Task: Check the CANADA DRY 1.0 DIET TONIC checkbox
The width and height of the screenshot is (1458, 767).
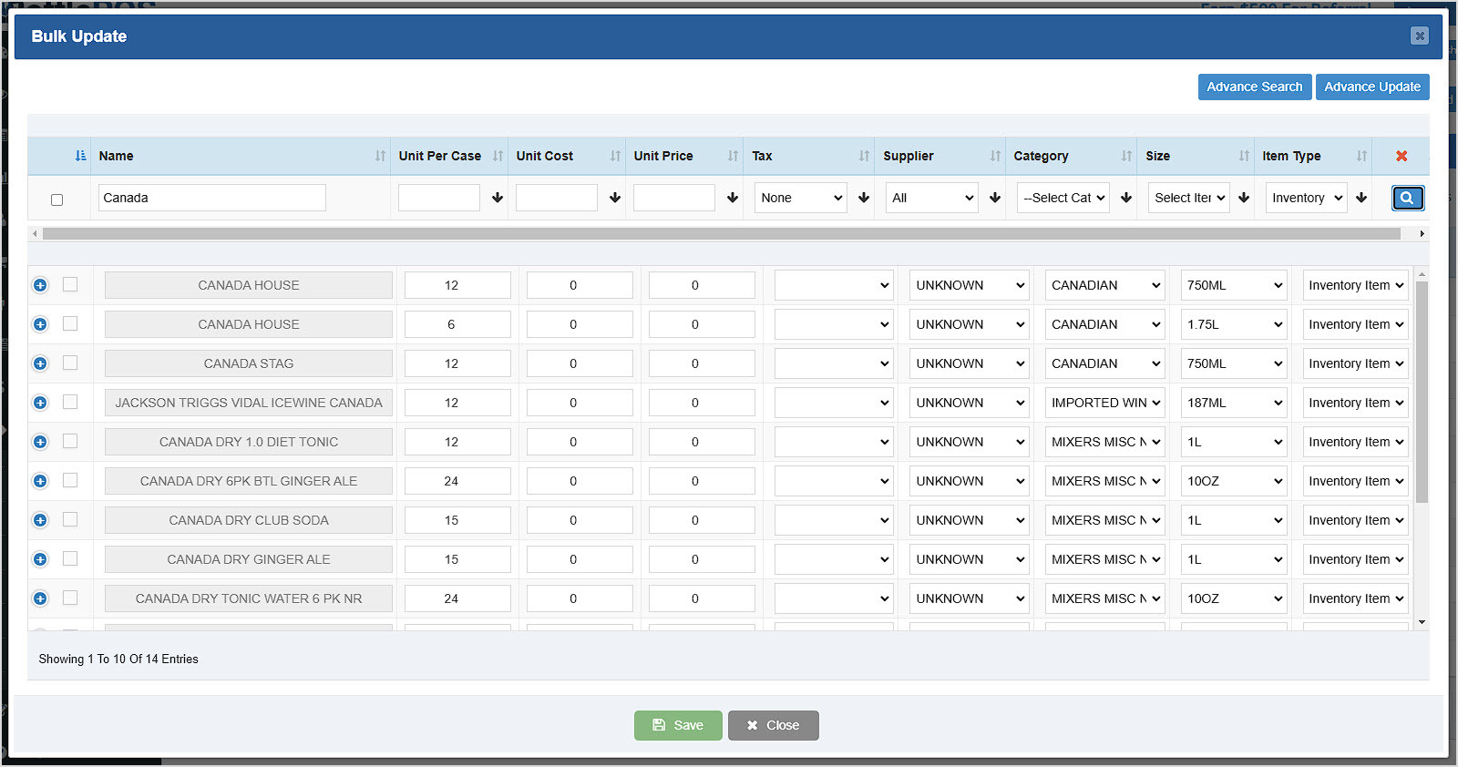Action: pos(70,441)
